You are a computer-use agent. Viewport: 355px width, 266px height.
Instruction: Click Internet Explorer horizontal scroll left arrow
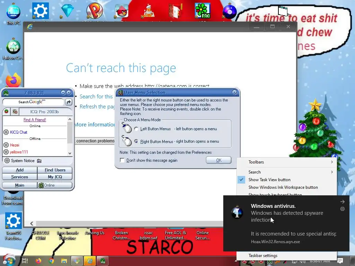[32, 223]
